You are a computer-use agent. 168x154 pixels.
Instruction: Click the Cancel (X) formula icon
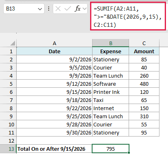tap(58, 9)
